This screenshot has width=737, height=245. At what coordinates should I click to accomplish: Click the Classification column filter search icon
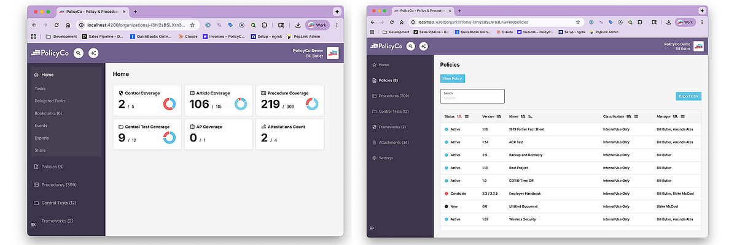[x=629, y=116]
